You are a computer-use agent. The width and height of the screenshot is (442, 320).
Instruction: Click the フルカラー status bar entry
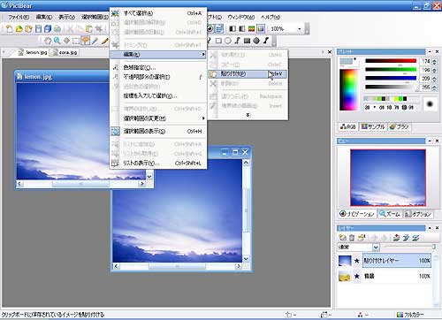pyautogui.click(x=410, y=315)
